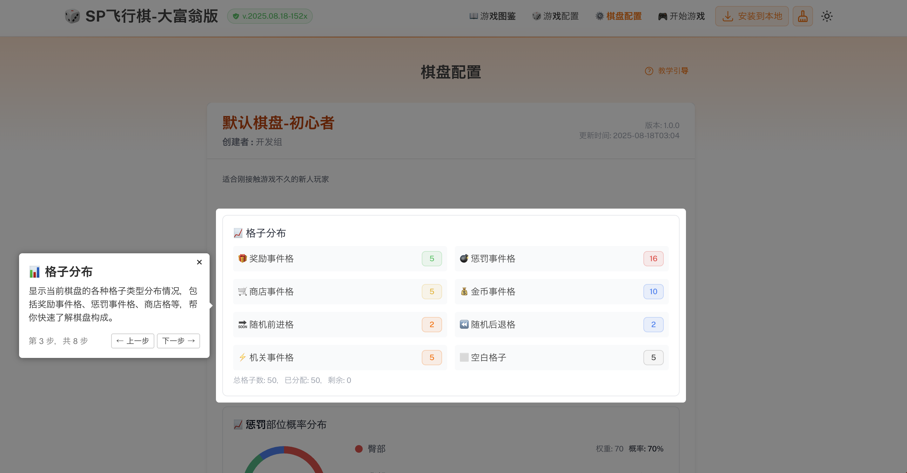This screenshot has height=473, width=907.
Task: Close the tutorial popover
Action: point(199,262)
